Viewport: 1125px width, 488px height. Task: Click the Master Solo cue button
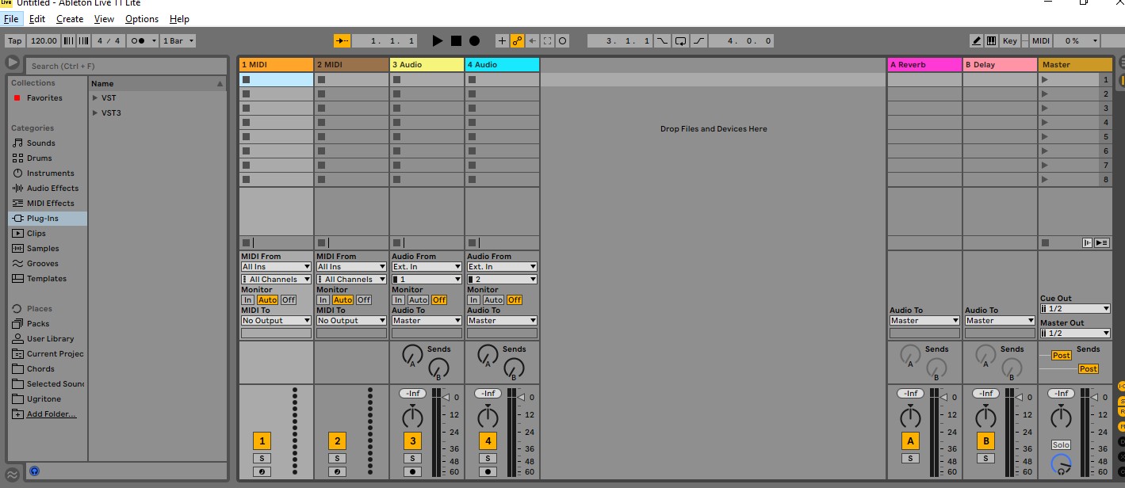[x=1061, y=445]
